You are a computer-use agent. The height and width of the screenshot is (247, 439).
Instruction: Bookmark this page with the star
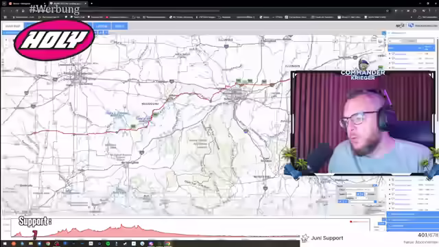[x=388, y=11]
